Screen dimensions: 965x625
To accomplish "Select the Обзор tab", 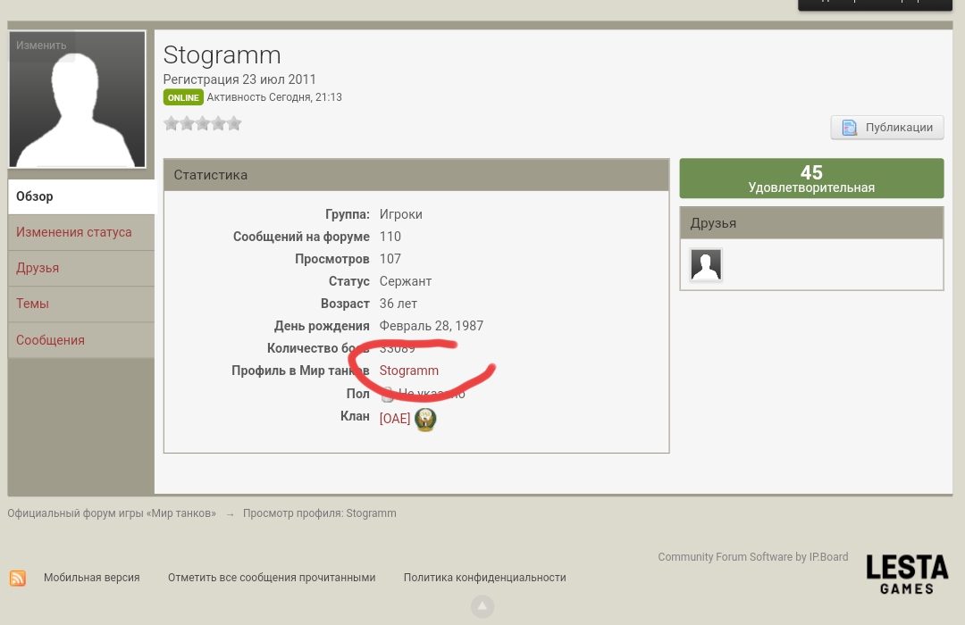I will click(x=81, y=196).
